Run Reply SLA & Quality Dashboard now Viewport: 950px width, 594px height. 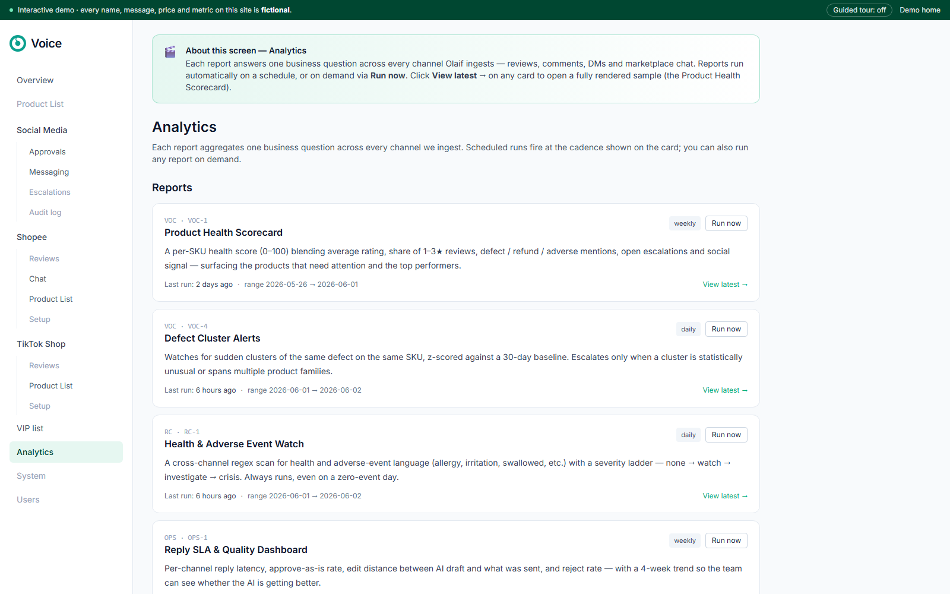(726, 541)
